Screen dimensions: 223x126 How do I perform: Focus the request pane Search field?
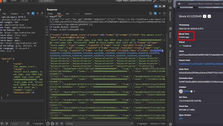(20, 124)
